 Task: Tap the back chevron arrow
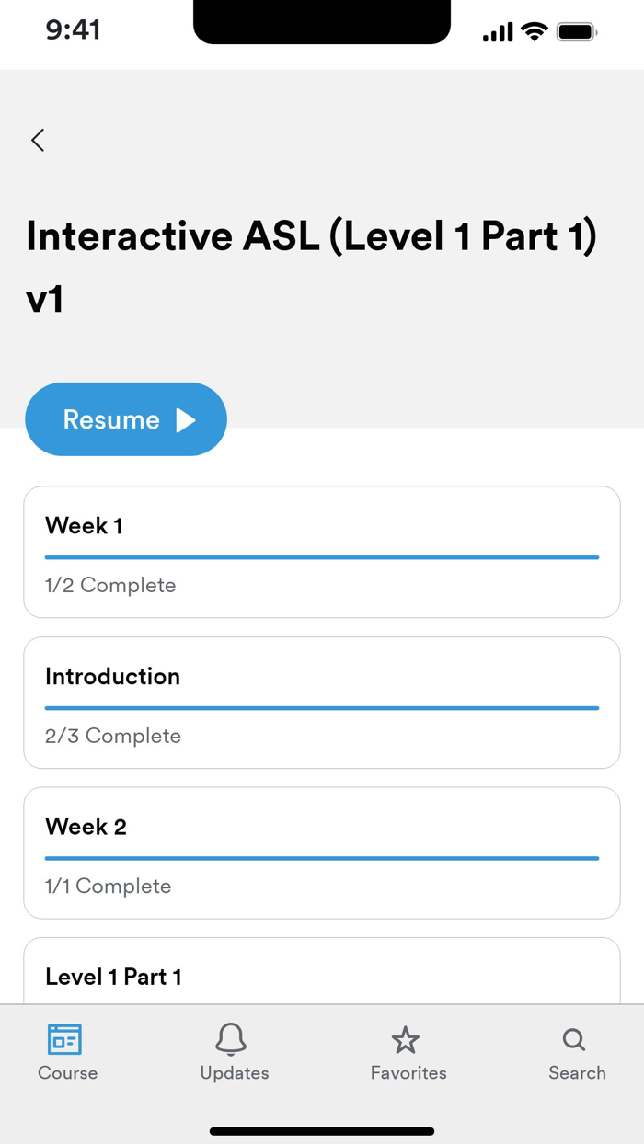38,140
